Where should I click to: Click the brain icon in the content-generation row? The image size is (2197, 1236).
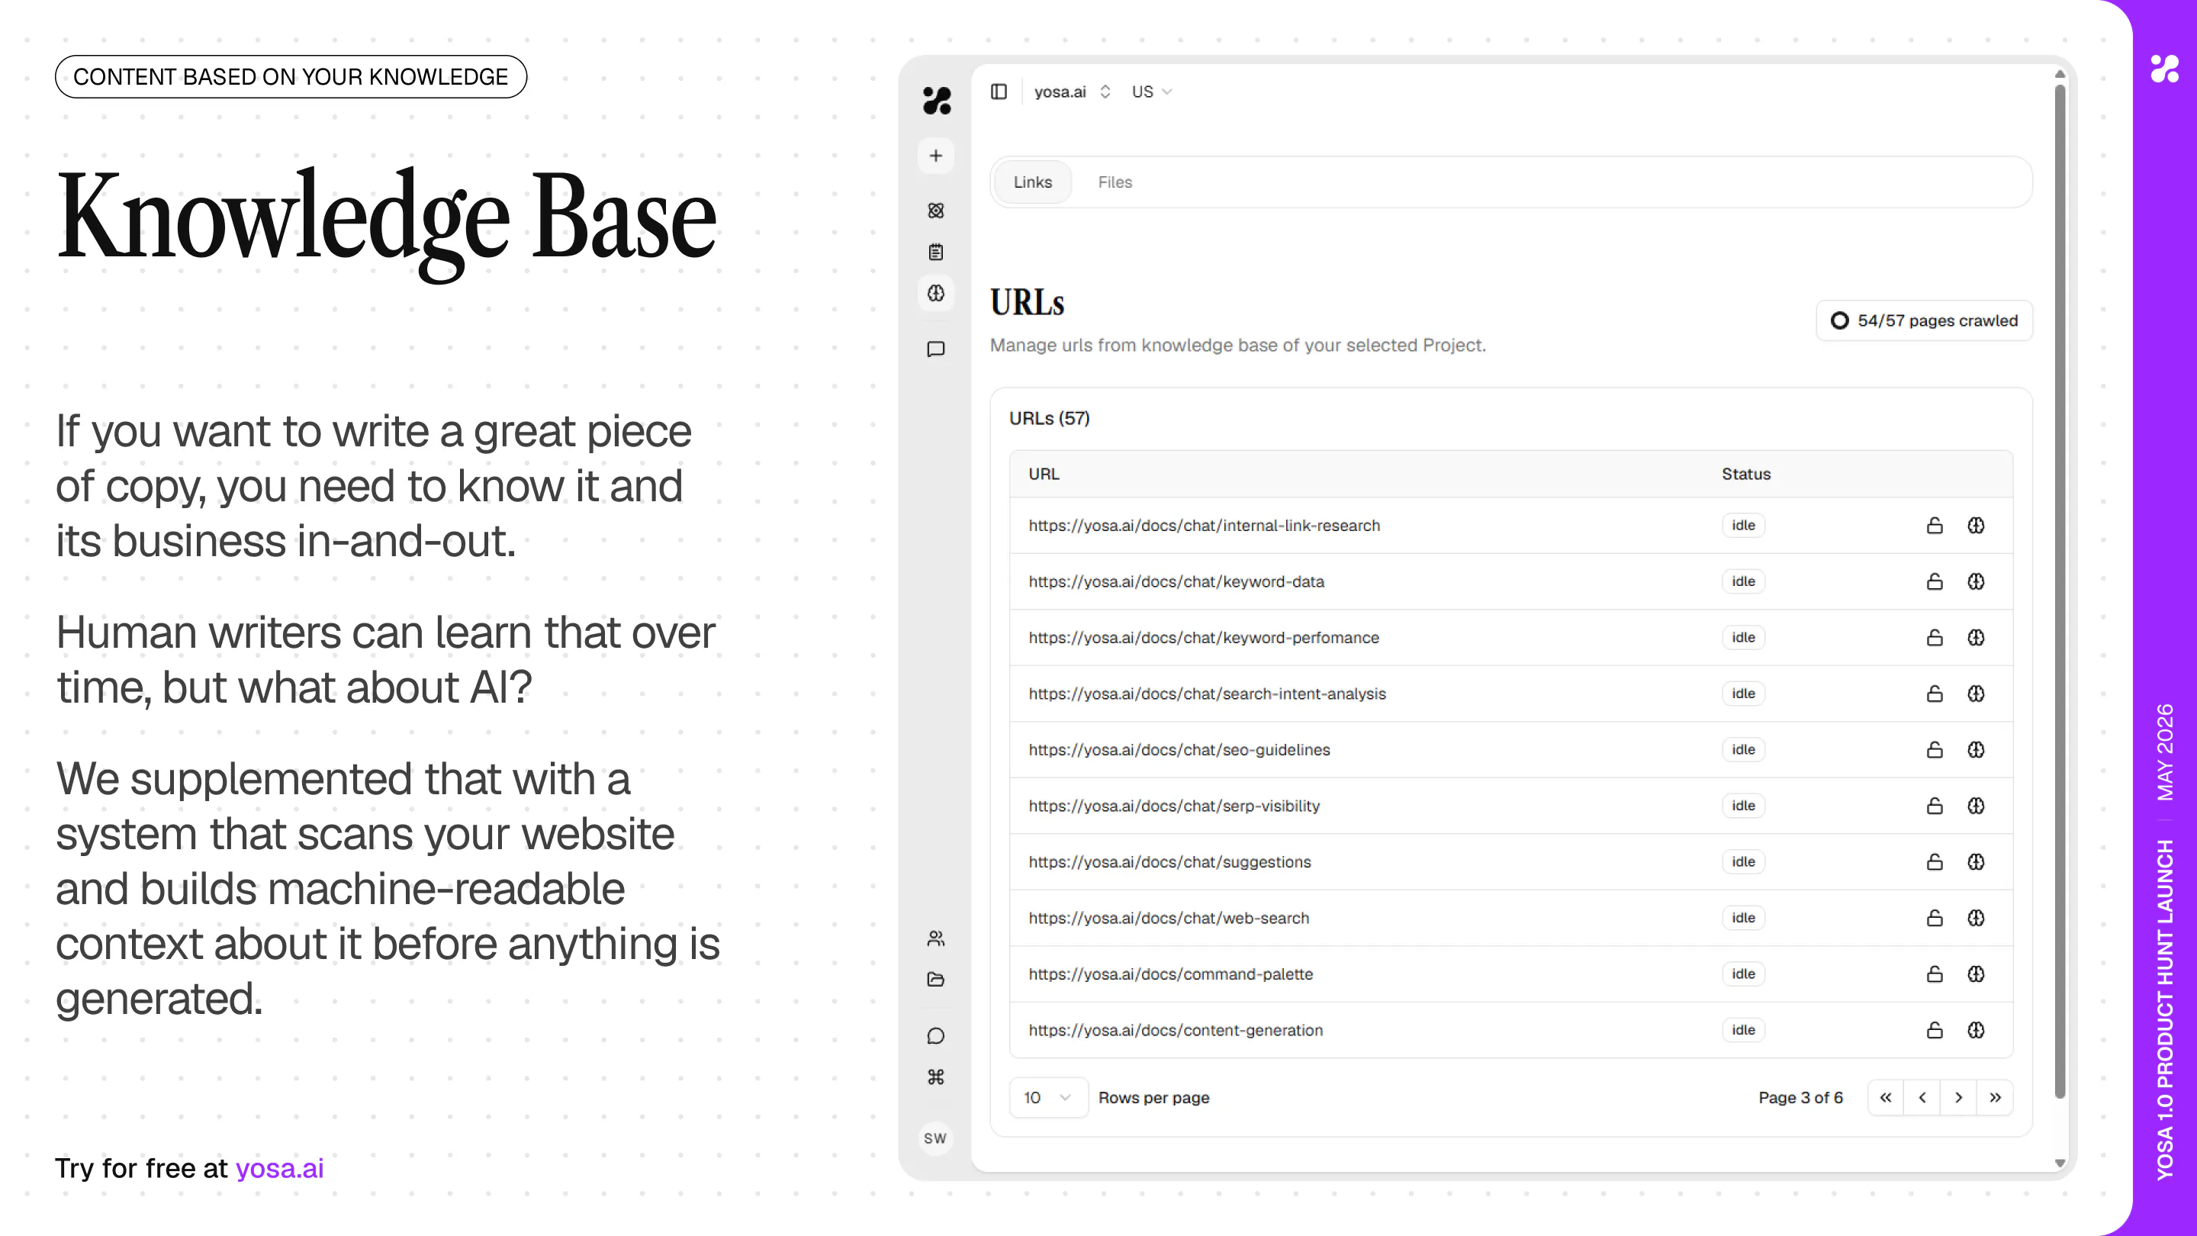tap(1976, 1031)
